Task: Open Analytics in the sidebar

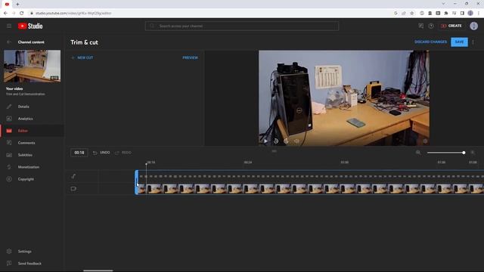Action: coord(25,119)
